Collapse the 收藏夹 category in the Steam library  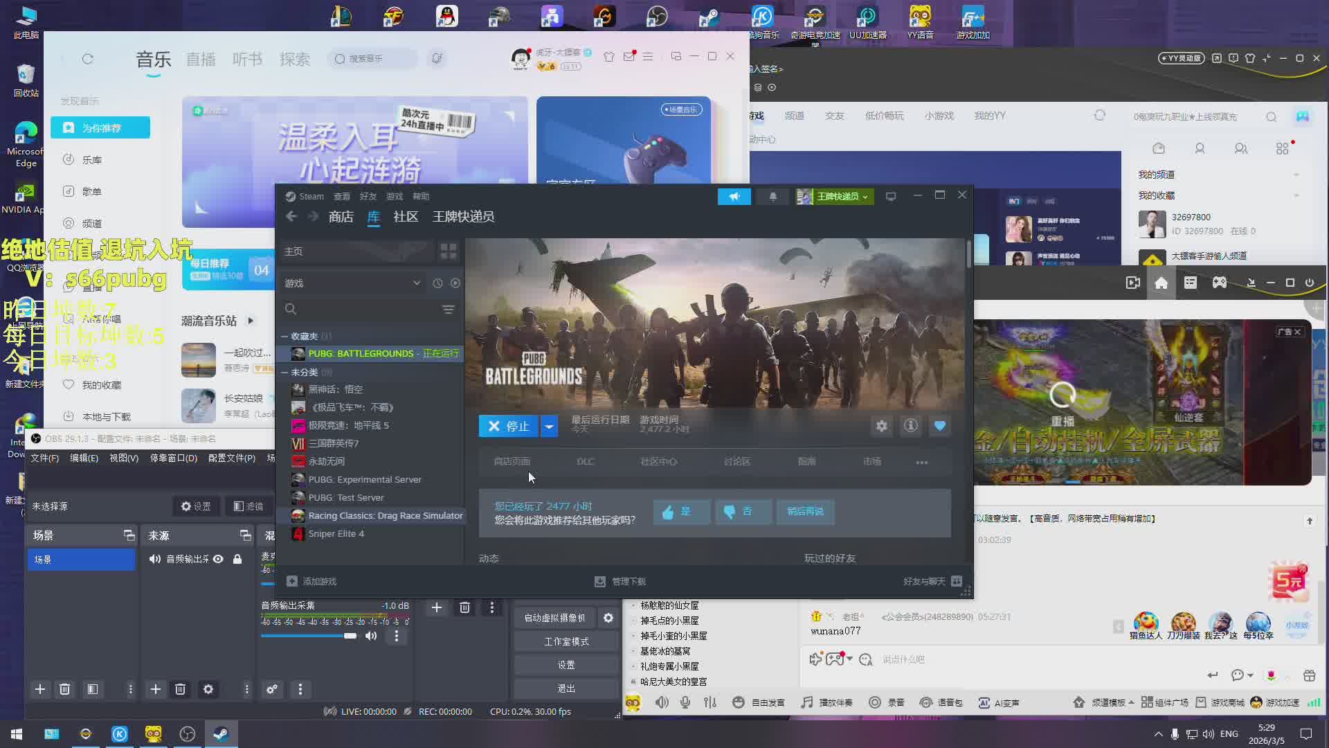tap(284, 336)
